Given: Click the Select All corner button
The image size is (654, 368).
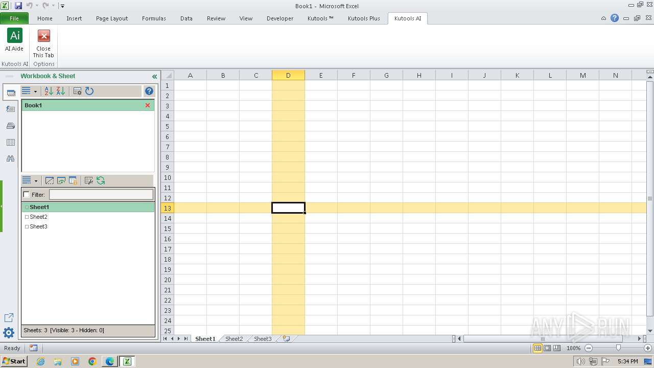Looking at the screenshot, I should click(x=168, y=75).
